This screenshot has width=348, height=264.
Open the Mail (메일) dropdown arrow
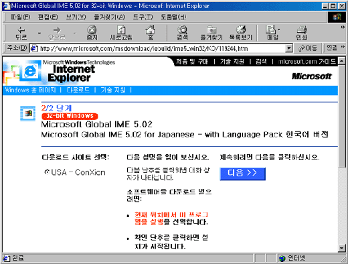click(x=279, y=29)
